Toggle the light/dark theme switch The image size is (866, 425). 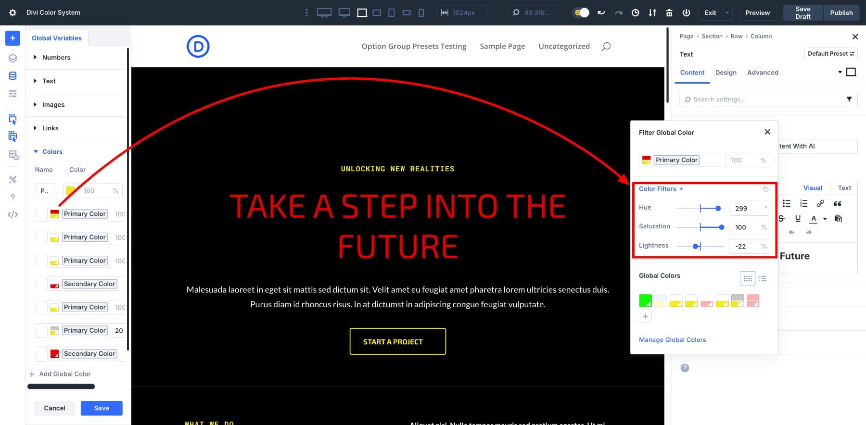tap(581, 12)
